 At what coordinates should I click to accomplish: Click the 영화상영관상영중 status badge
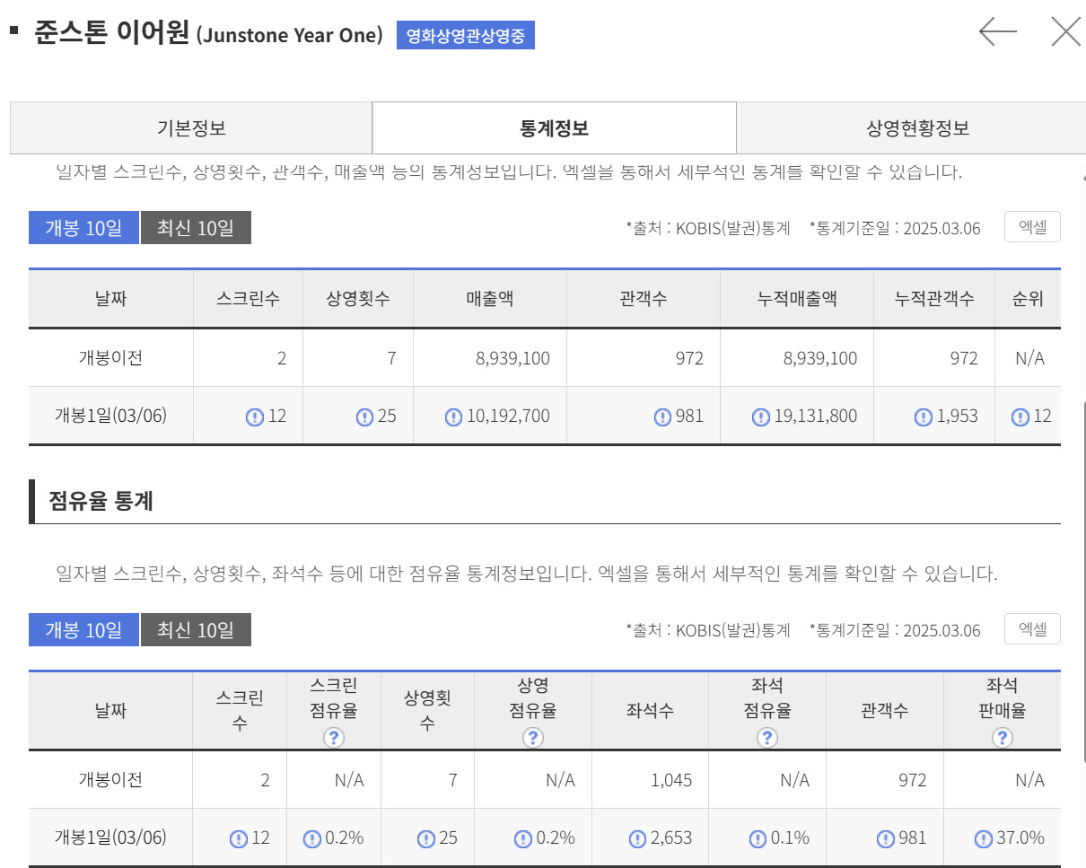466,36
